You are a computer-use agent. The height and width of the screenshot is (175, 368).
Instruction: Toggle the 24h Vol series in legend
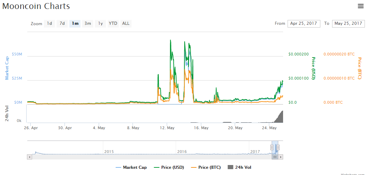pos(240,167)
